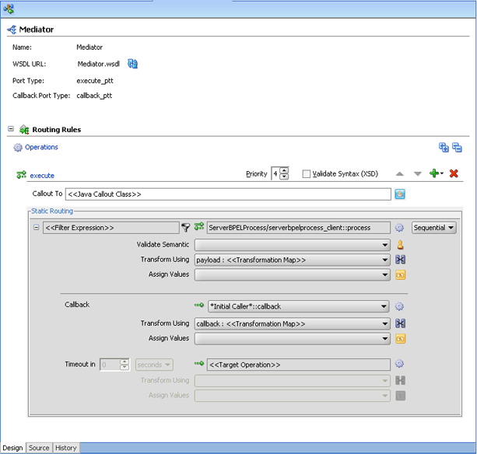Open the Java Callout Class browser icon
477x454 pixels.
point(400,194)
